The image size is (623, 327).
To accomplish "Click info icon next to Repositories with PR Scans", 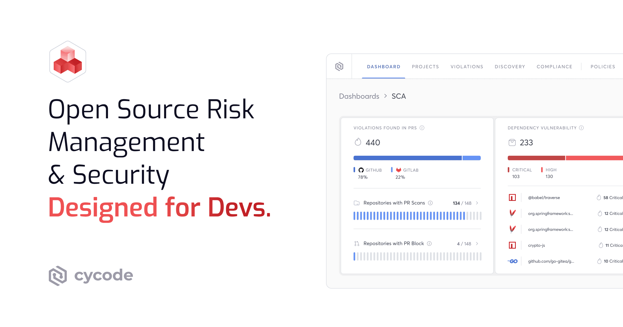I will (x=430, y=203).
